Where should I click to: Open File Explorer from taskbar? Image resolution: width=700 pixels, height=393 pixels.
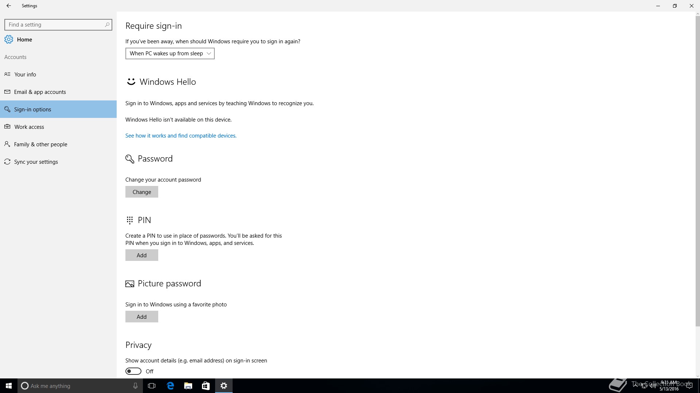(188, 386)
